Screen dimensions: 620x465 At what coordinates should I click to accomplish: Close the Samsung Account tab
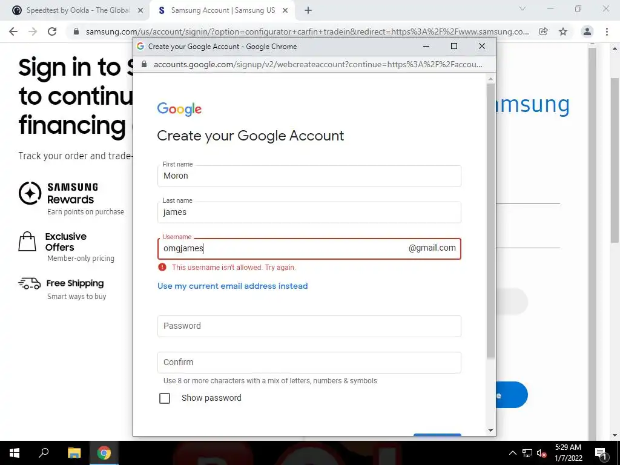(285, 11)
